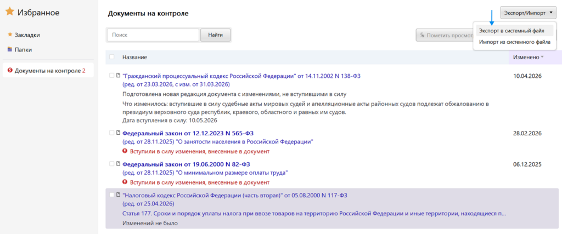This screenshot has height=234, width=562.
Task: Open the Статья 177 link
Action: (x=314, y=214)
